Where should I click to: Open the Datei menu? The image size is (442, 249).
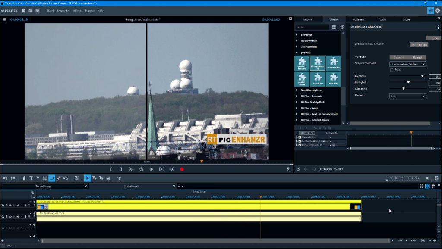[50, 11]
